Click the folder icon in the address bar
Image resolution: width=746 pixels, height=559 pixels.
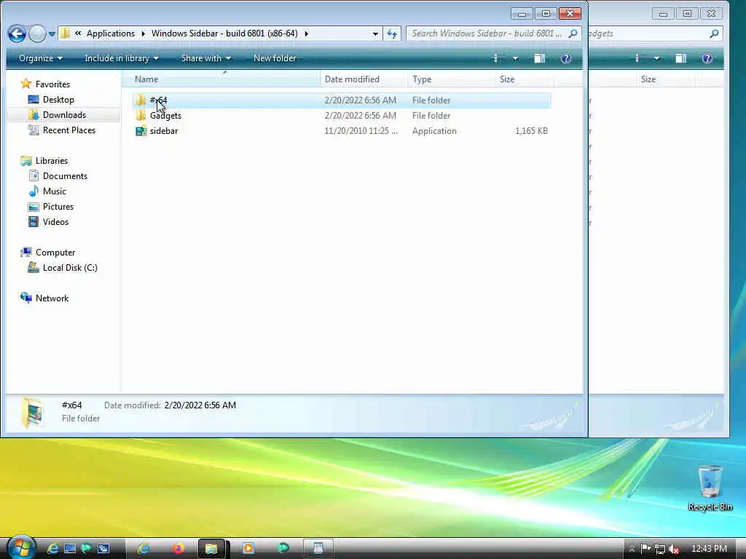coord(66,33)
